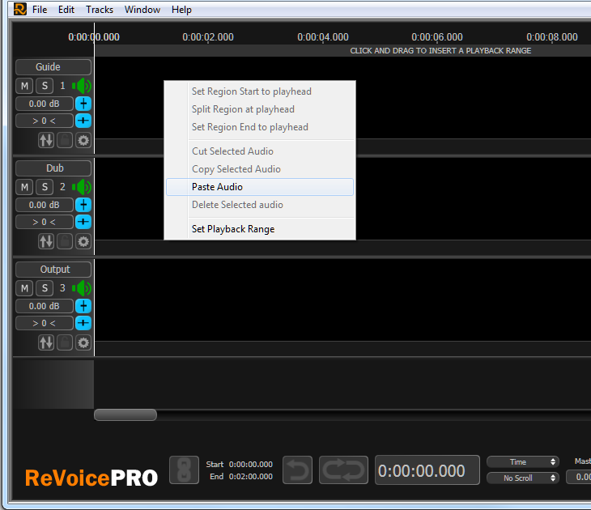Open the Guide track settings gear
Screen dimensions: 591x510
point(83,140)
